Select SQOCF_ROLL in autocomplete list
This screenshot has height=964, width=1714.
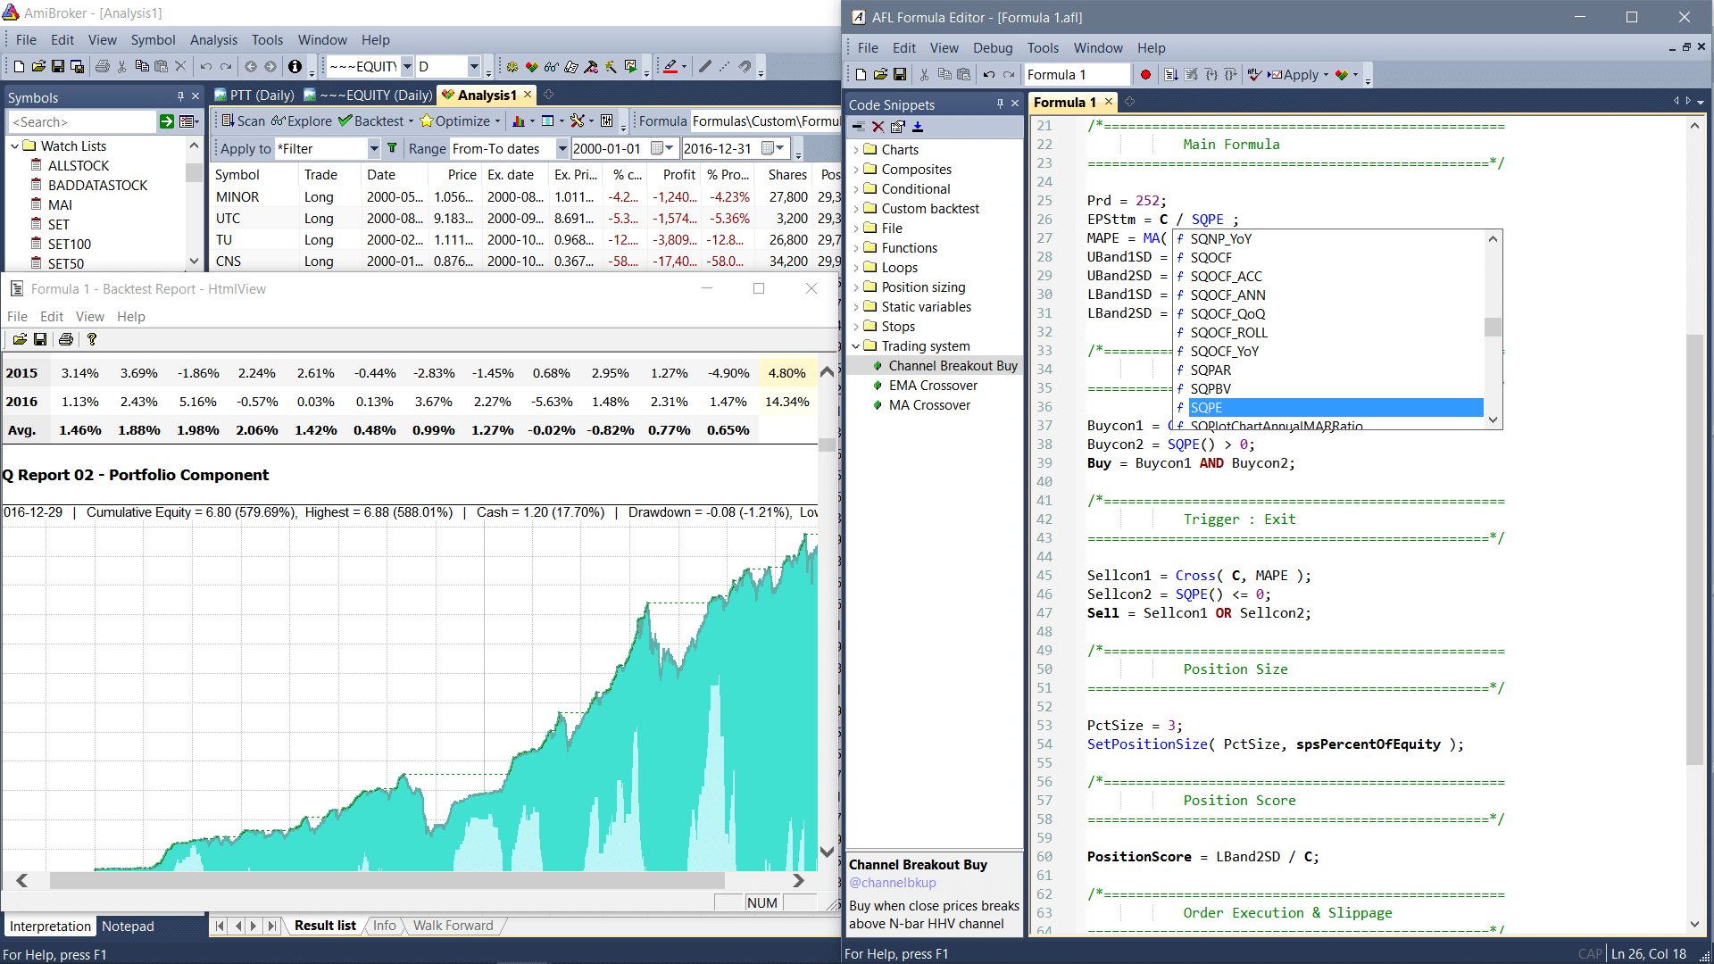coord(1228,333)
